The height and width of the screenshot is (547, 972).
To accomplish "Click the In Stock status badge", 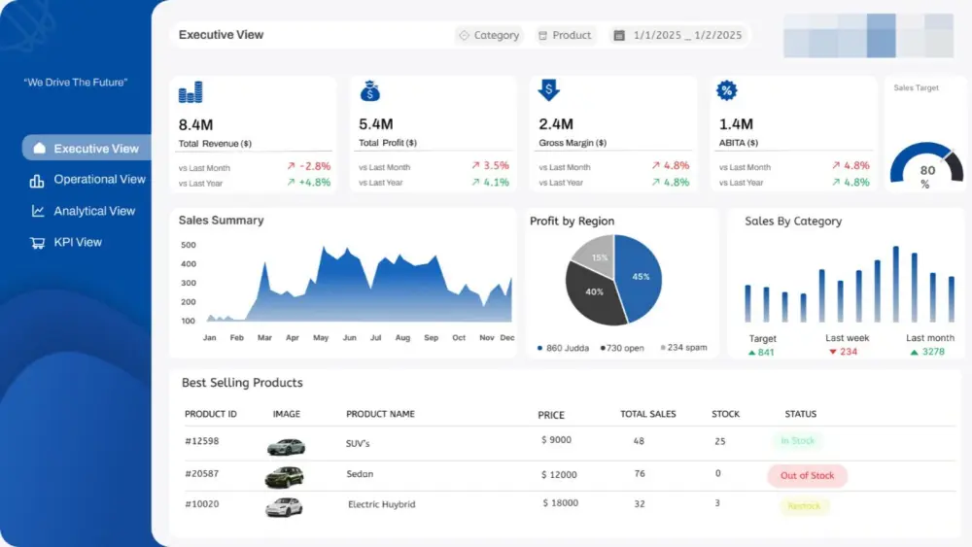I will point(797,441).
